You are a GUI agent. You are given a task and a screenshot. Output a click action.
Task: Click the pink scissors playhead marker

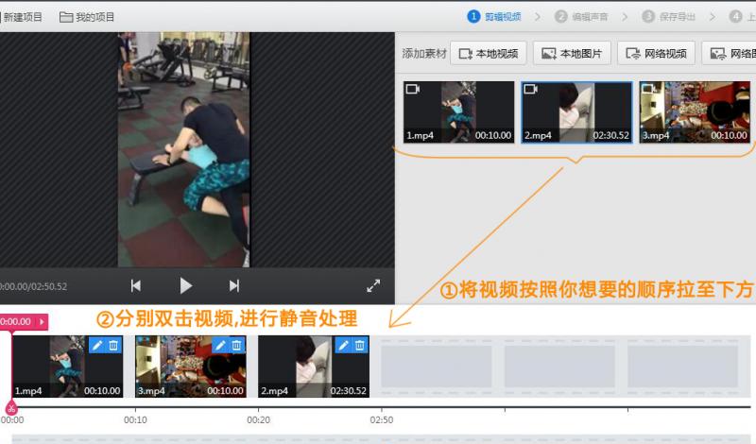click(x=11, y=408)
